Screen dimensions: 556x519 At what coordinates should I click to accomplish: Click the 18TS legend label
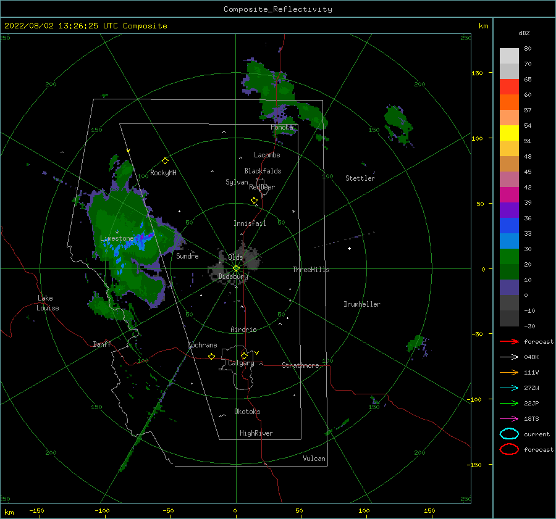(531, 419)
